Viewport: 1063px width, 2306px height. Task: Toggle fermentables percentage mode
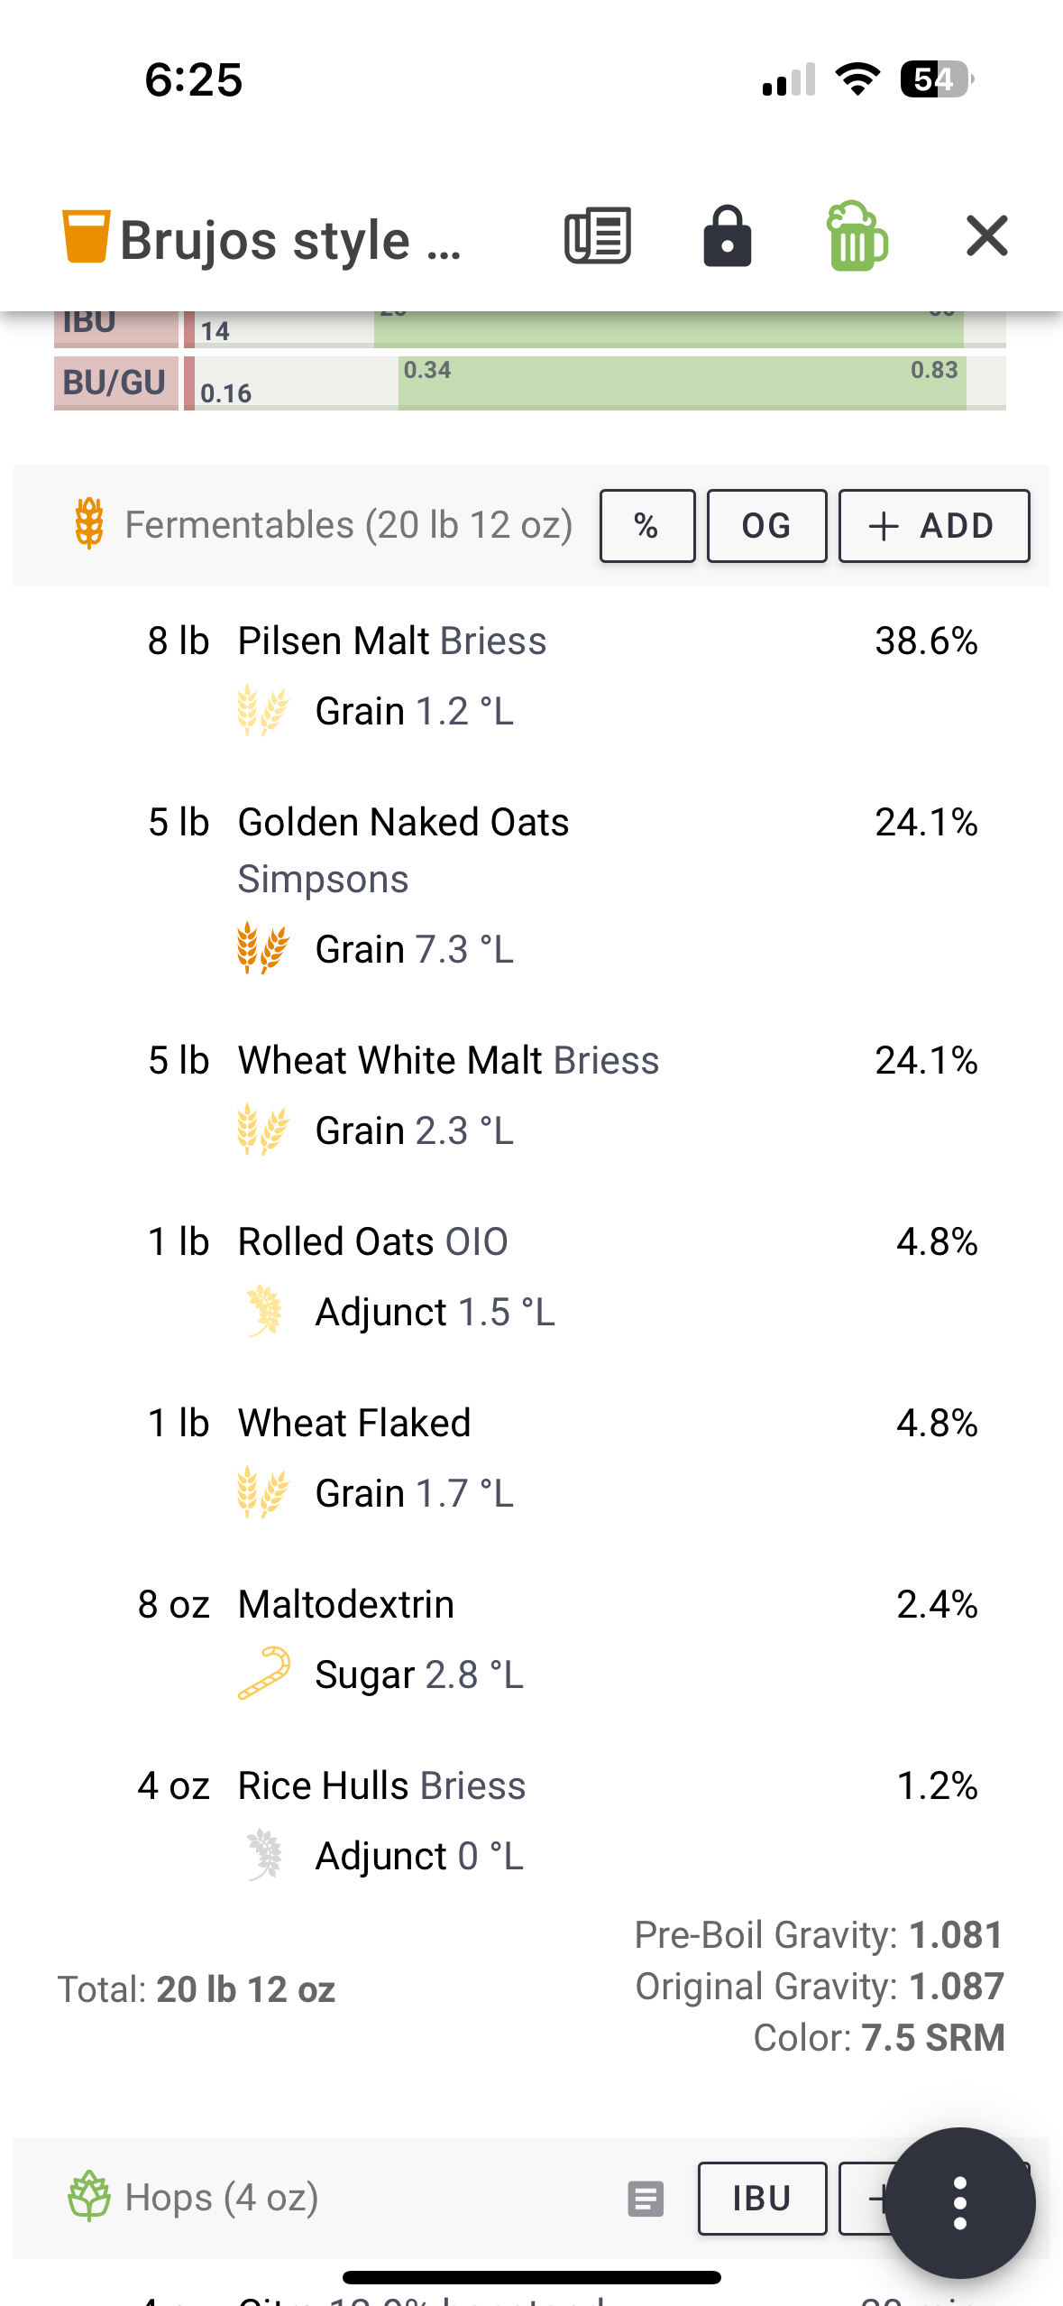coord(647,526)
